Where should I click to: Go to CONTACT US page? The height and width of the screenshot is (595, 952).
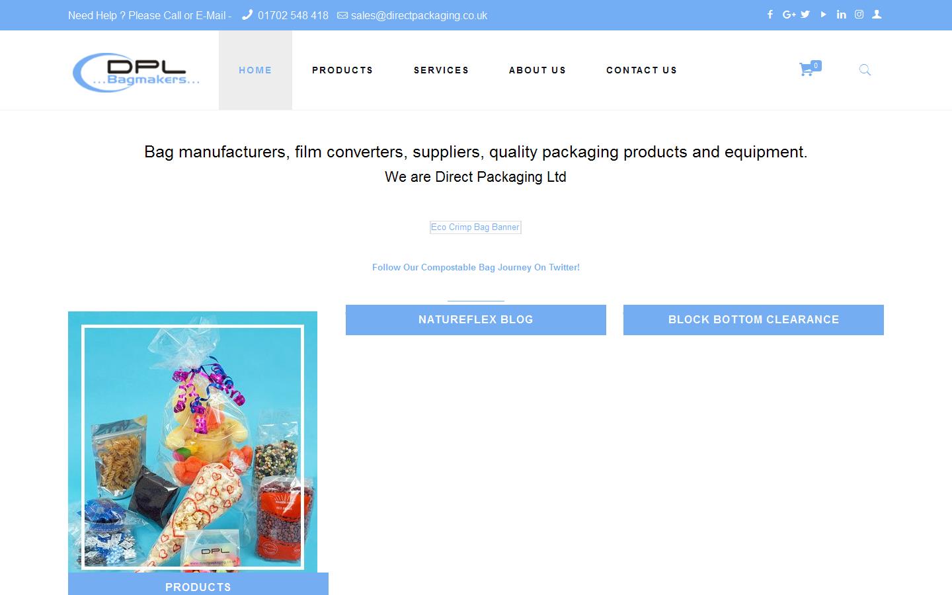pos(641,70)
